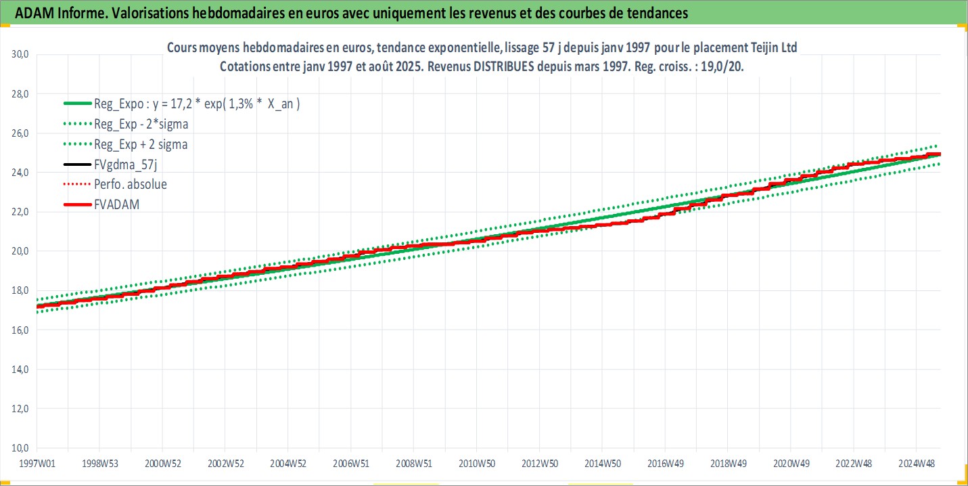Click x-axis label '2022W48'
The height and width of the screenshot is (486, 968).
tap(853, 463)
